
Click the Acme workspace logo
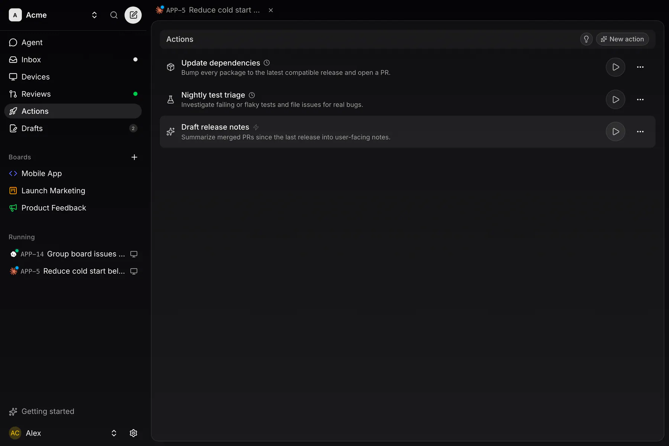(x=15, y=15)
